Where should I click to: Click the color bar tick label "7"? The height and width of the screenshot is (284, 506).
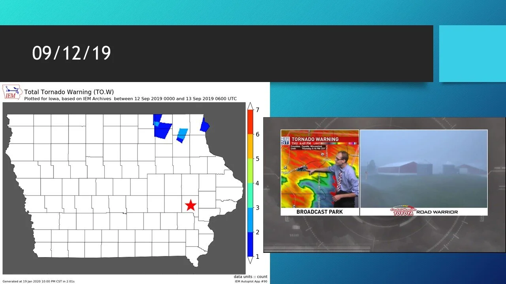pyautogui.click(x=257, y=110)
